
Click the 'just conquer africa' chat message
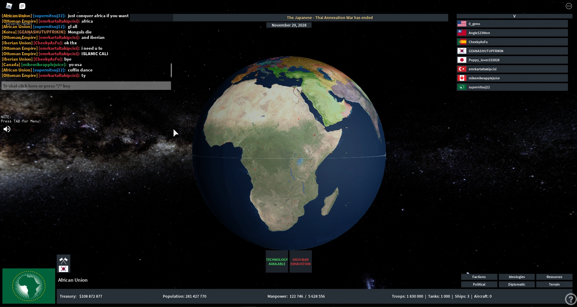(98, 16)
